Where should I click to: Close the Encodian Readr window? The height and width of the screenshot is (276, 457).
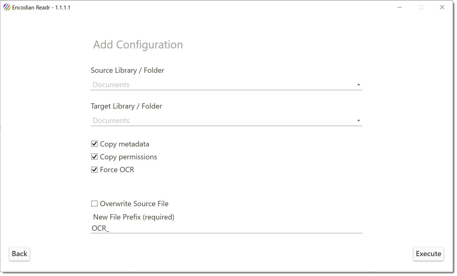pyautogui.click(x=442, y=7)
